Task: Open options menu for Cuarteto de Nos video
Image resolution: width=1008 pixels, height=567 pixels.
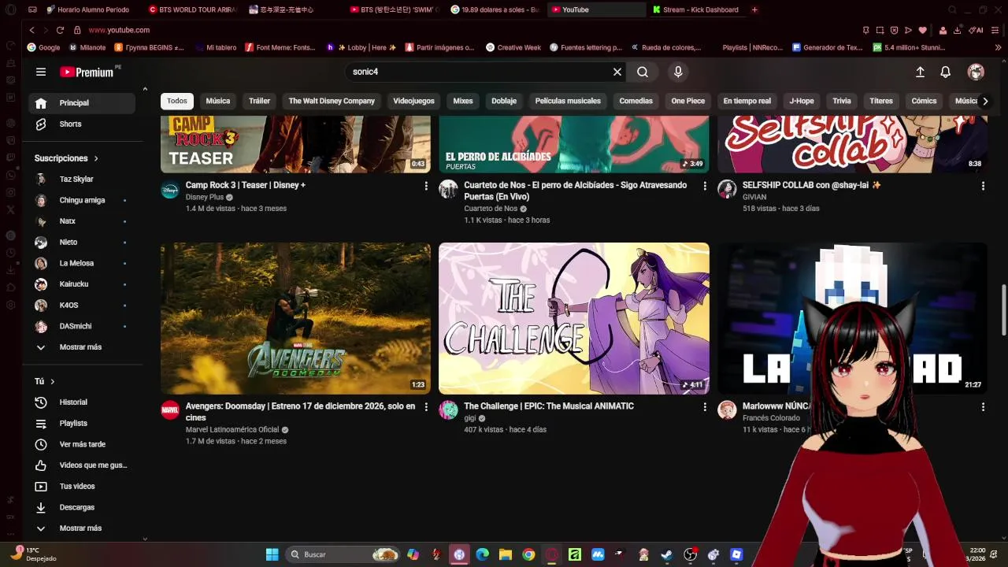Action: click(x=705, y=186)
